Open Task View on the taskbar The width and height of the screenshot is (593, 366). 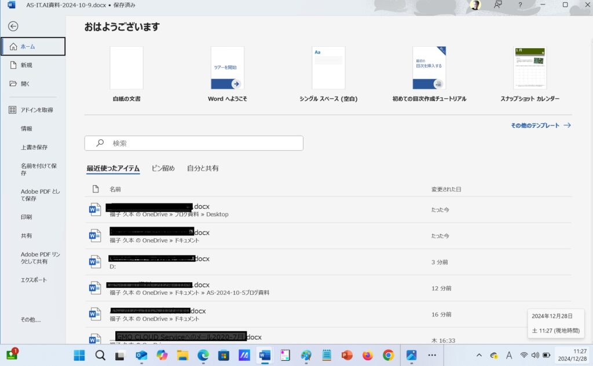[x=120, y=356]
